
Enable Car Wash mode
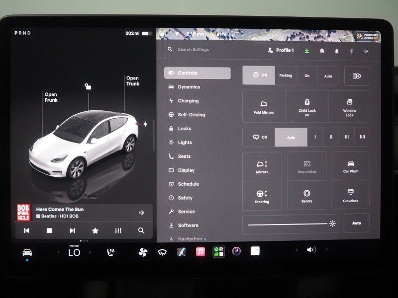click(351, 166)
